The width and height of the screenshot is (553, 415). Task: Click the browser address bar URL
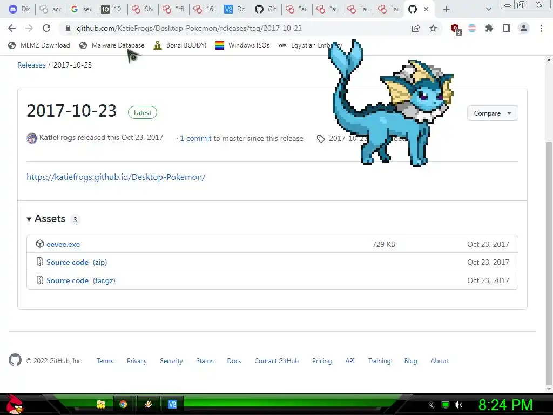pos(189,28)
